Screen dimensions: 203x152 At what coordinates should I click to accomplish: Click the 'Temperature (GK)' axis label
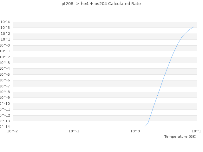point(180,136)
